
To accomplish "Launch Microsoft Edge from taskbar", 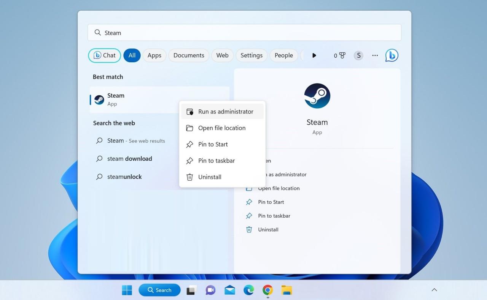I will click(x=249, y=290).
